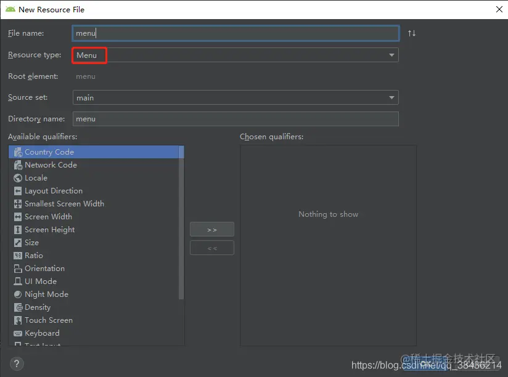Select Layout Direction qualifier text
The height and width of the screenshot is (377, 508).
[x=54, y=191]
